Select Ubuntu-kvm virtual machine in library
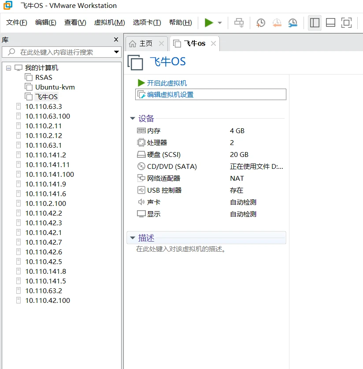The height and width of the screenshot is (369, 363). click(x=55, y=87)
